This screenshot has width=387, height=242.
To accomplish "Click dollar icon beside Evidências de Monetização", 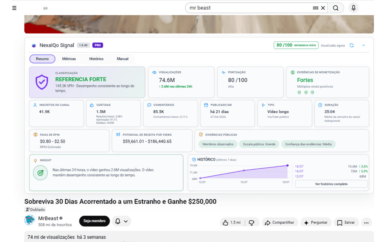I will coord(293,73).
